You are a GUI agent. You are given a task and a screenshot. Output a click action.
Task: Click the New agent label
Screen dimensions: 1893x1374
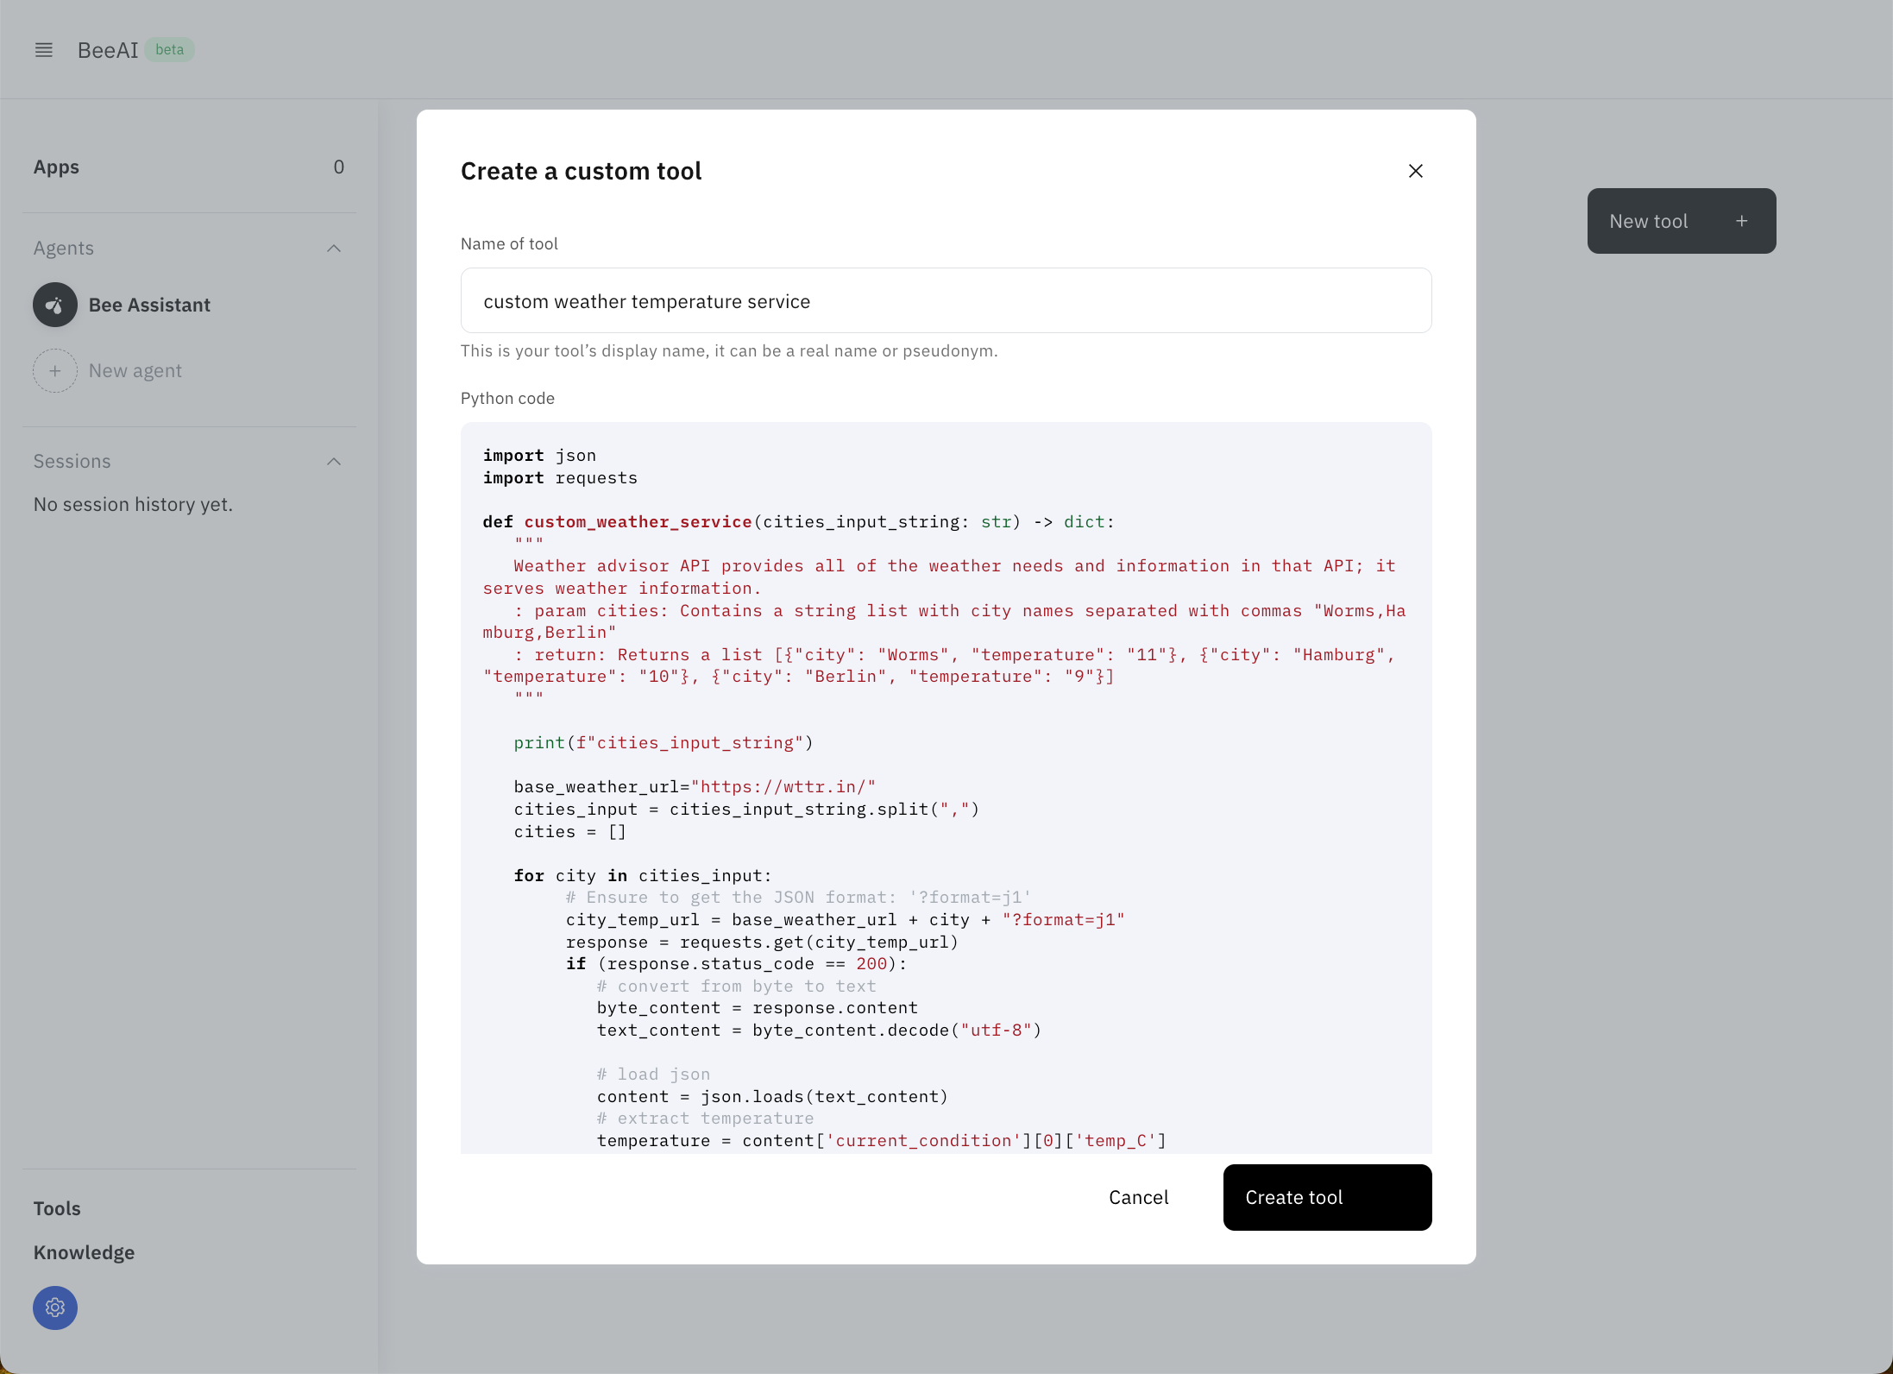[135, 370]
